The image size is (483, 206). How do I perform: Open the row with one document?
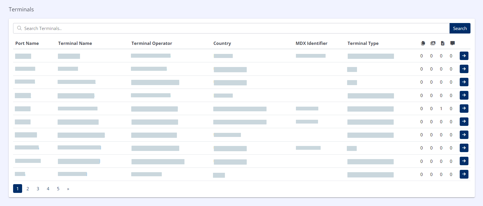tap(464, 108)
